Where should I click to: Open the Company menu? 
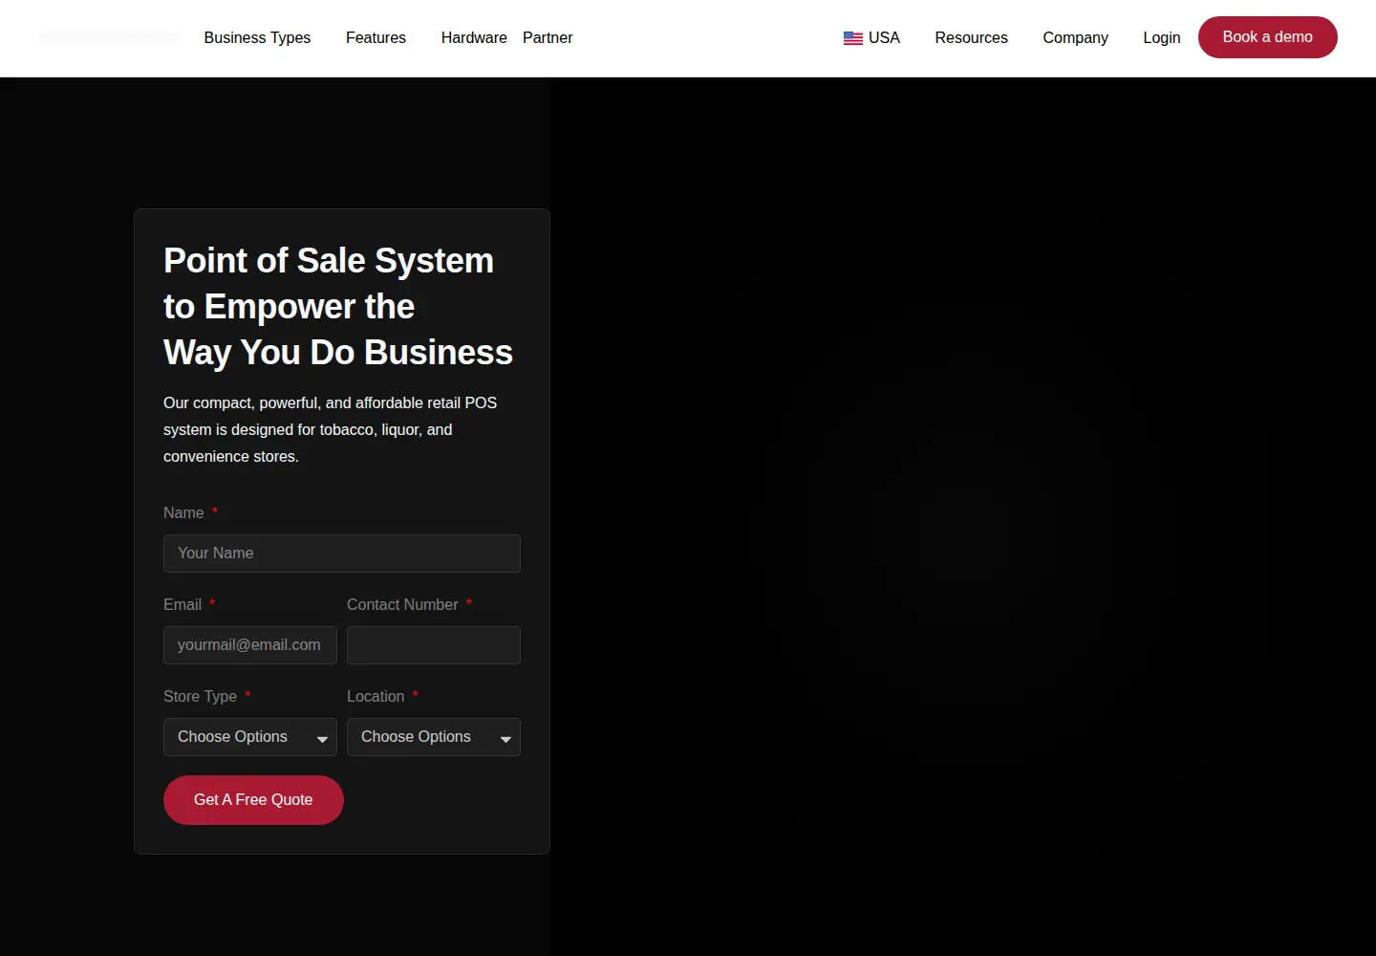pos(1075,38)
